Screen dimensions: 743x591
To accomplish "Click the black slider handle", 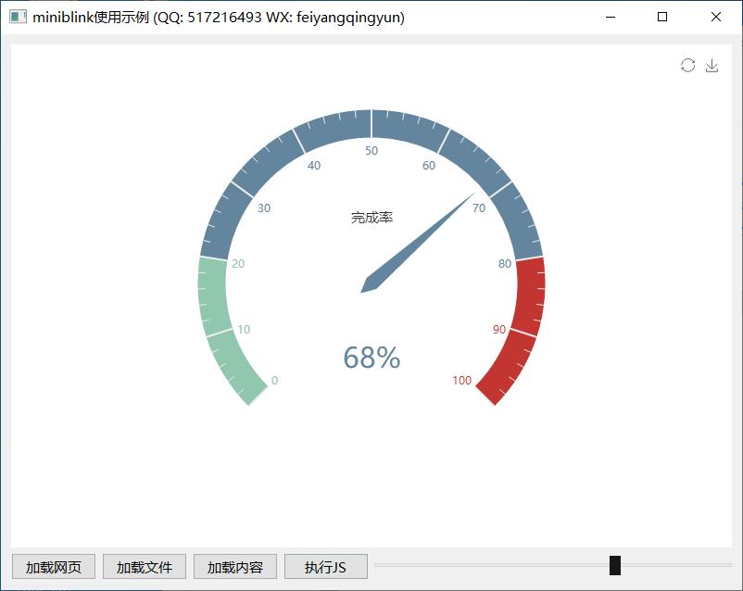I will (x=615, y=565).
